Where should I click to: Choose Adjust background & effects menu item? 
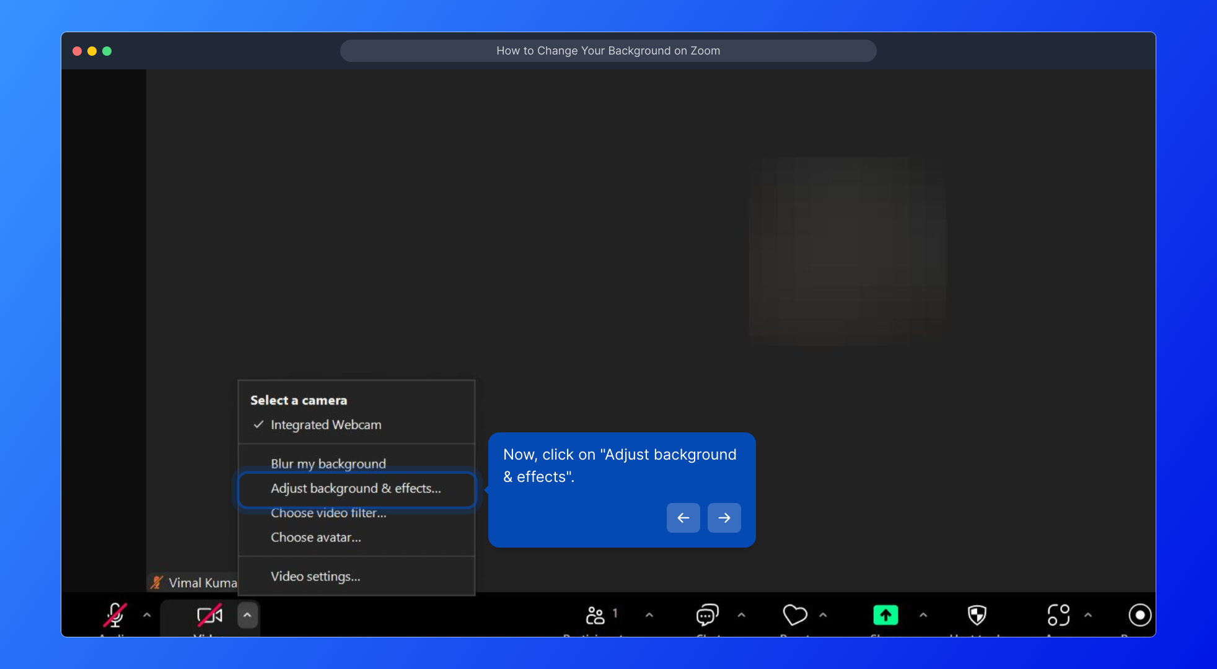pyautogui.click(x=356, y=489)
